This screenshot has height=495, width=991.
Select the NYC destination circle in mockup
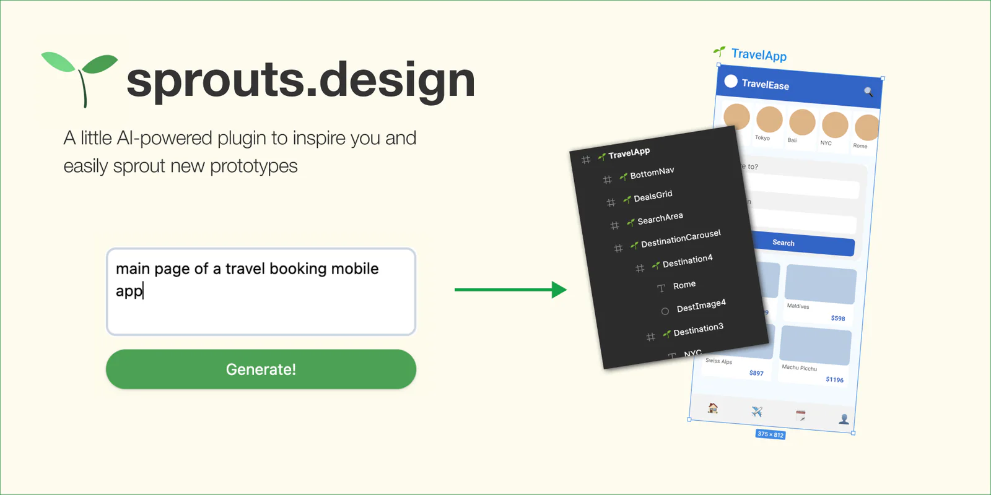click(835, 125)
